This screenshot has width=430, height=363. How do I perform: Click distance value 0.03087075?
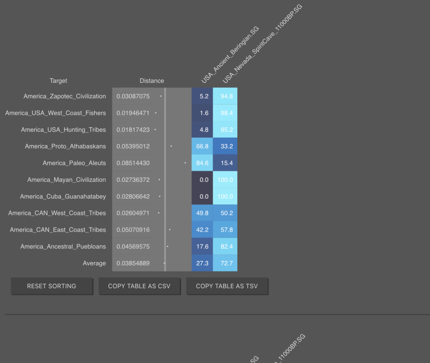pos(133,96)
